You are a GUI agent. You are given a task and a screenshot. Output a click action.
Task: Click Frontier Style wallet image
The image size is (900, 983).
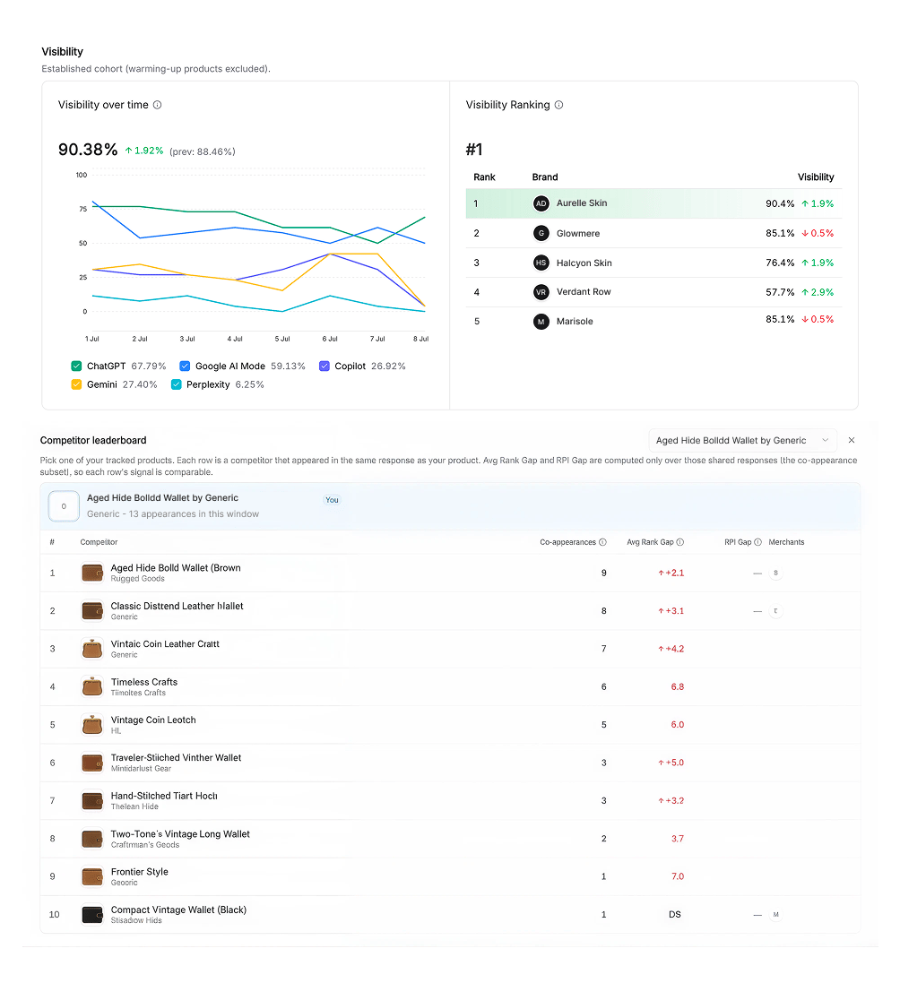92,876
